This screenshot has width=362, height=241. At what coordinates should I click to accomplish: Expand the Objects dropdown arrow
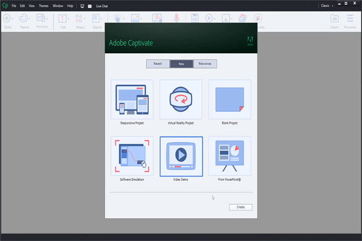pyautogui.click(x=101, y=19)
